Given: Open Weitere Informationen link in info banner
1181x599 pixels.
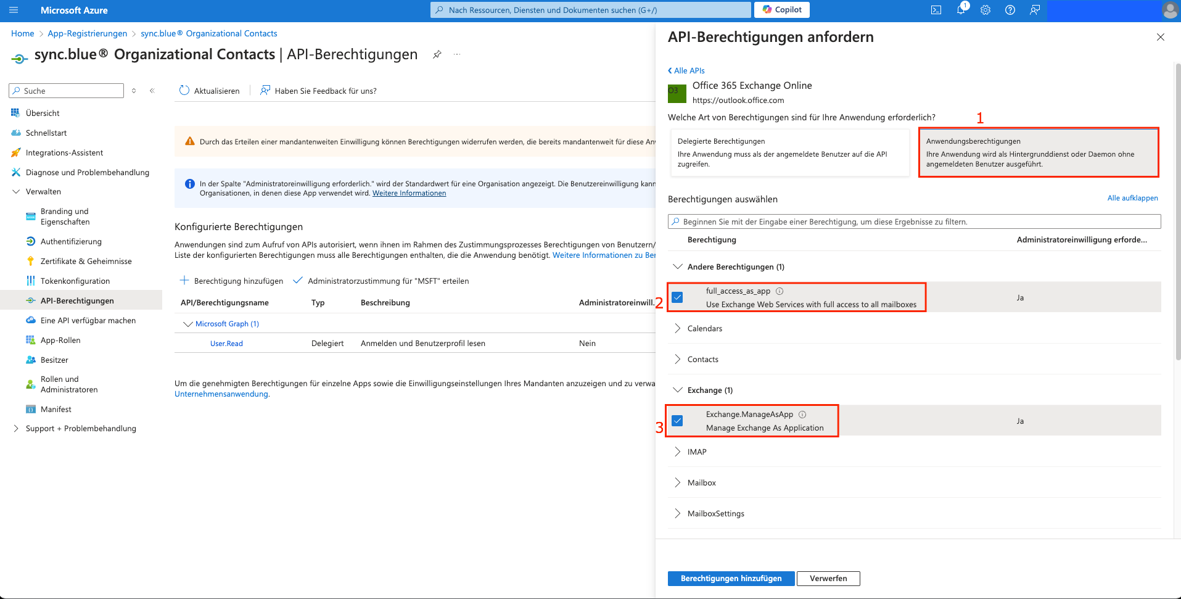Looking at the screenshot, I should coord(409,193).
